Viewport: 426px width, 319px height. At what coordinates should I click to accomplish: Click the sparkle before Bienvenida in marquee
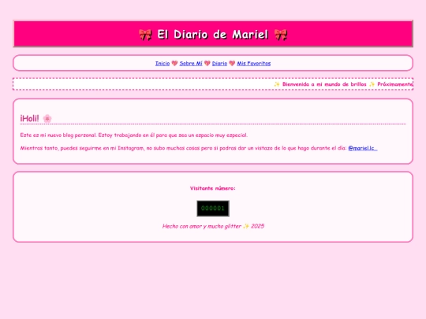click(x=277, y=84)
